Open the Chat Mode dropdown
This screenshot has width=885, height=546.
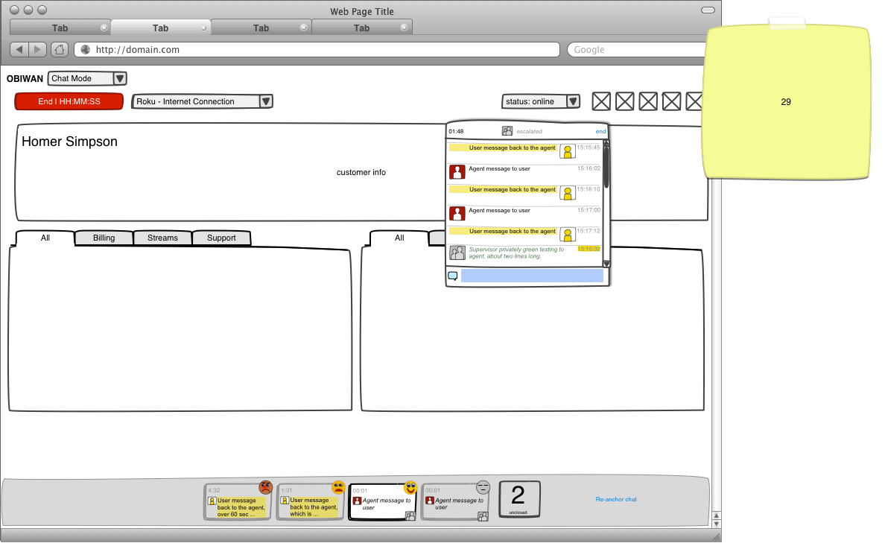[x=87, y=78]
